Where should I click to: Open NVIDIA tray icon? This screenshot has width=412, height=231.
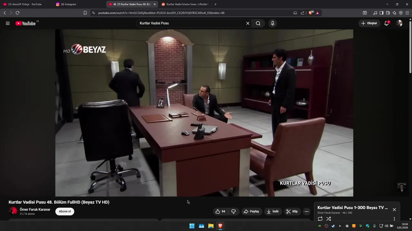point(320,226)
